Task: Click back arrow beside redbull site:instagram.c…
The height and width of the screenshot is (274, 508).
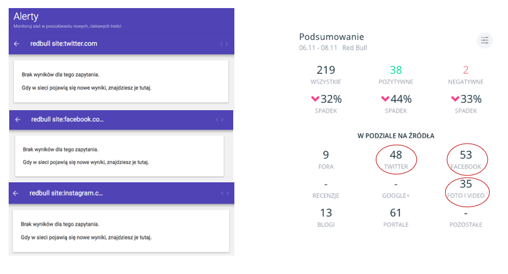Action: tap(17, 193)
